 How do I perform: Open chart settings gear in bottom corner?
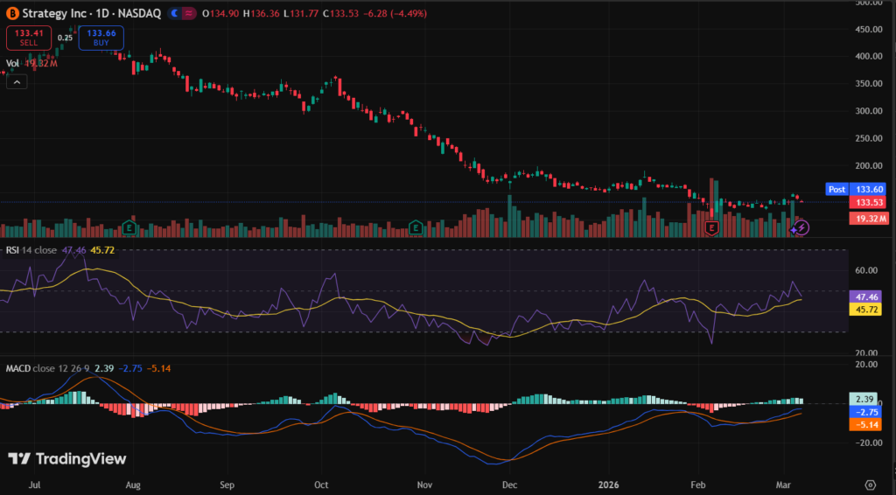tap(870, 484)
